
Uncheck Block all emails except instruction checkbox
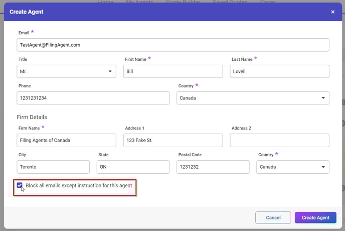click(20, 186)
